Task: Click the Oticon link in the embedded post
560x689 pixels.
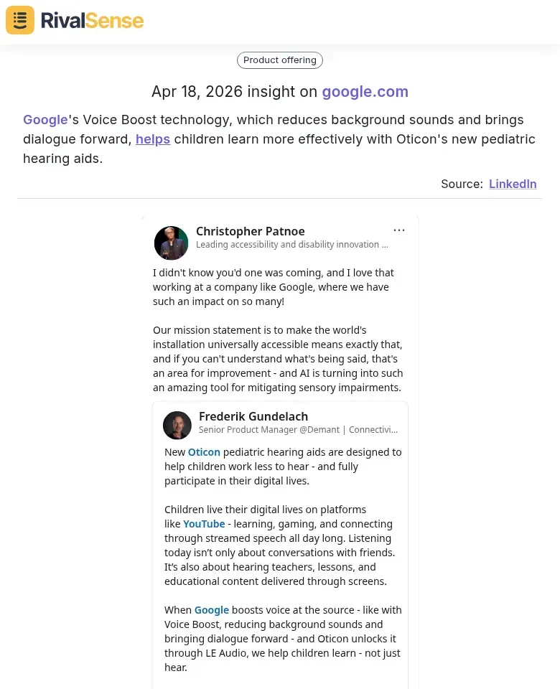Action: [204, 451]
